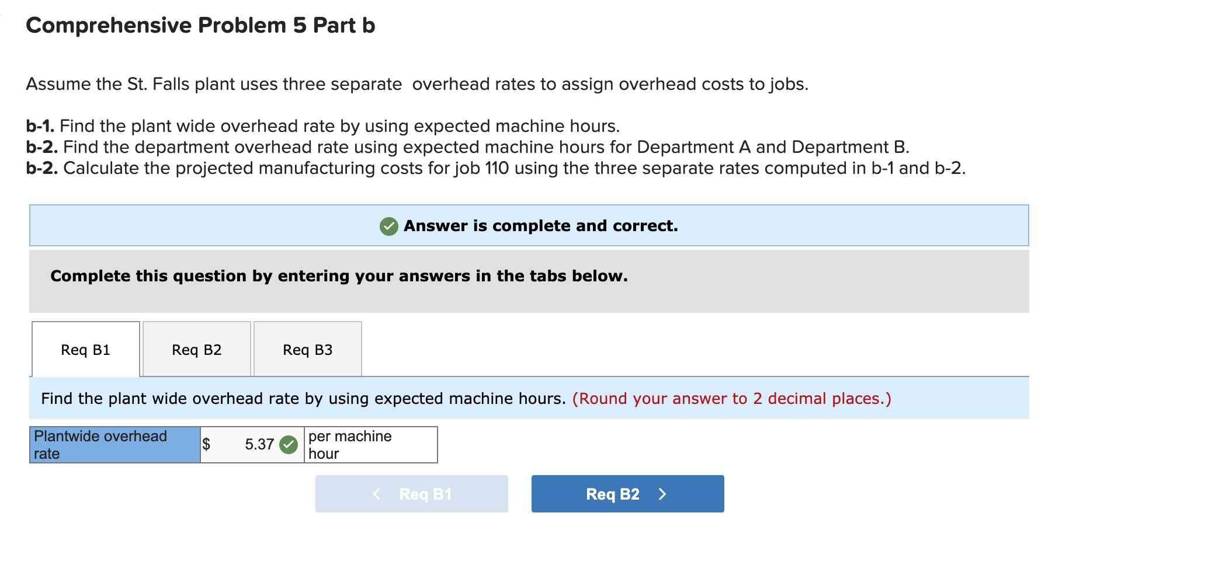The height and width of the screenshot is (565, 1208).
Task: Select the currently active Req B1 tab
Action: pyautogui.click(x=85, y=348)
